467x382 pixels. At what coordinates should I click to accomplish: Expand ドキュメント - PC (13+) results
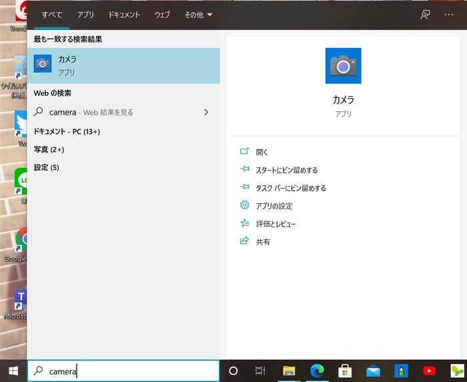[67, 131]
